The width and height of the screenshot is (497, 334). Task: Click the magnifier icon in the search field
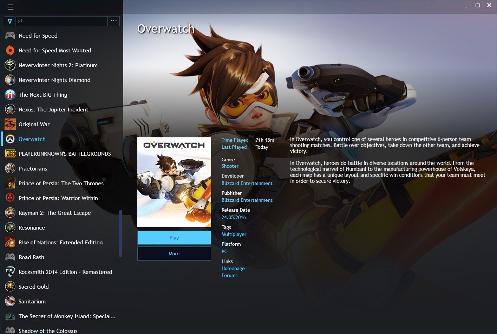[x=20, y=21]
